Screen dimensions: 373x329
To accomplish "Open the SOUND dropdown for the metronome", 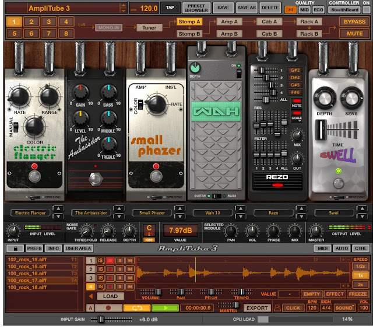I will [344, 308].
